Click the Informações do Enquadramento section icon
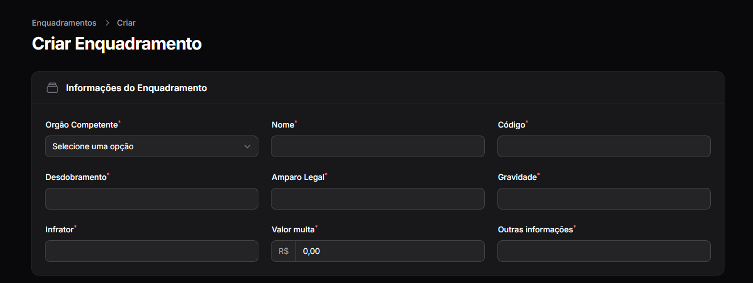The width and height of the screenshot is (753, 283). coord(52,88)
